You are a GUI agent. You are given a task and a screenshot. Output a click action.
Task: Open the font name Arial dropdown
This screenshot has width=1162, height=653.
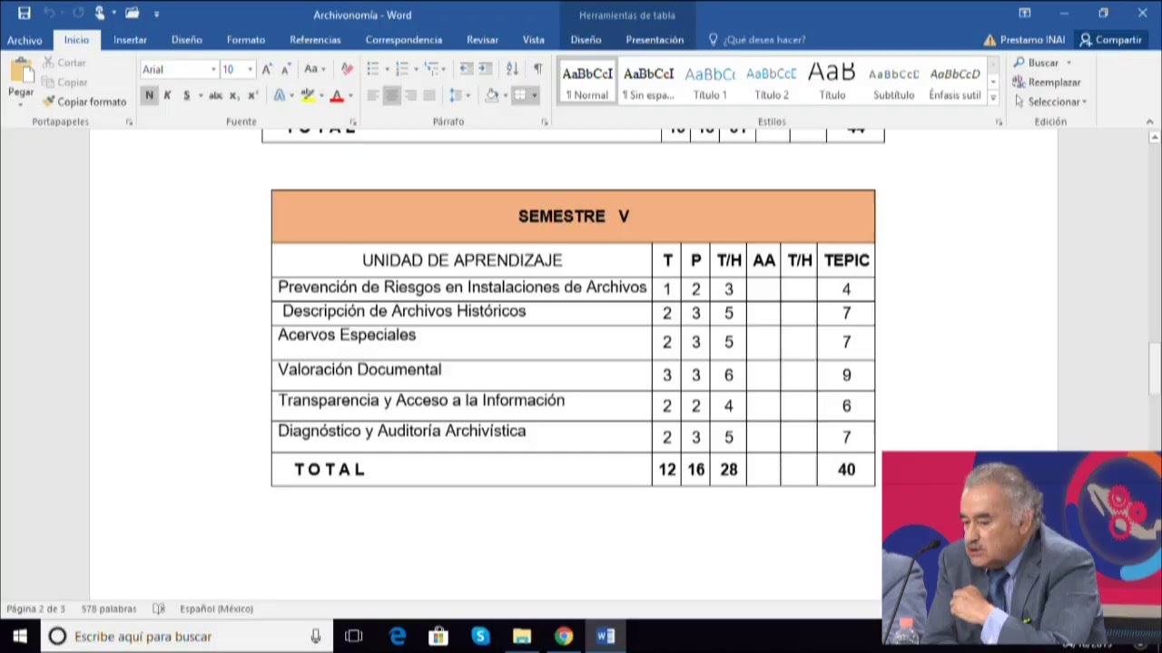click(x=213, y=70)
